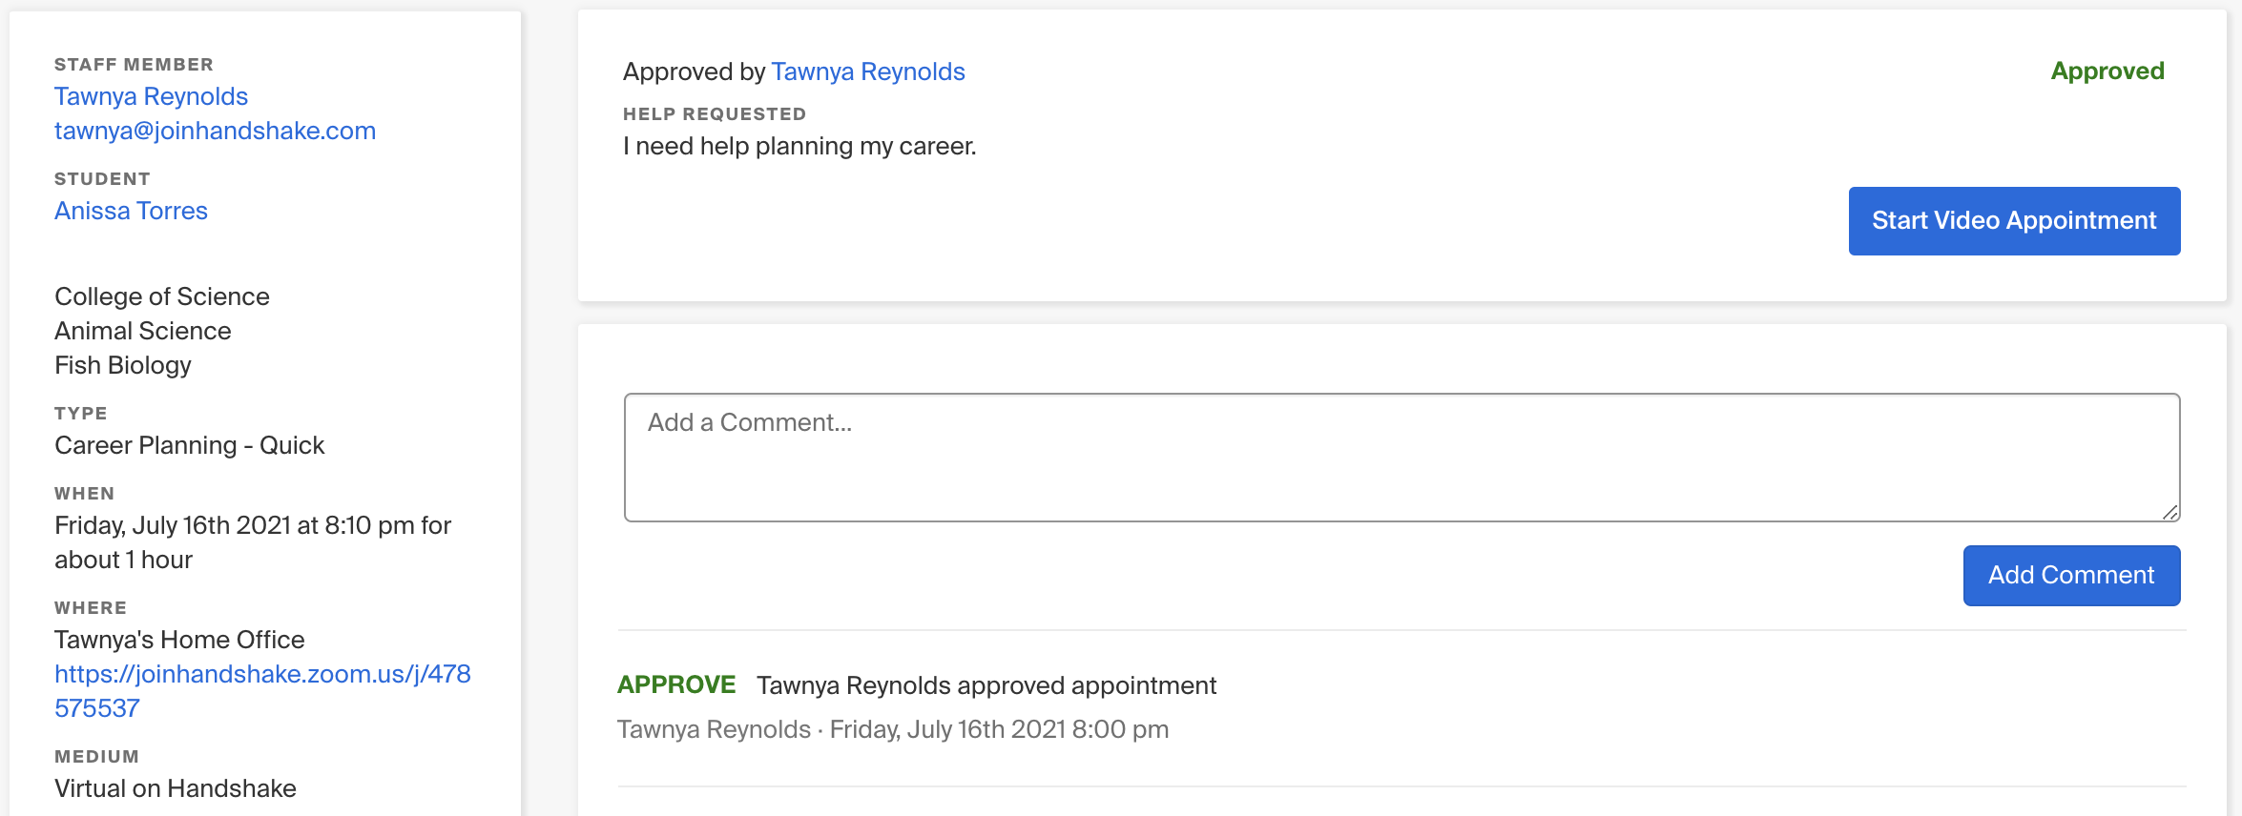Click the green APPROVE activity tag
This screenshot has width=2242, height=816.
pos(675,685)
